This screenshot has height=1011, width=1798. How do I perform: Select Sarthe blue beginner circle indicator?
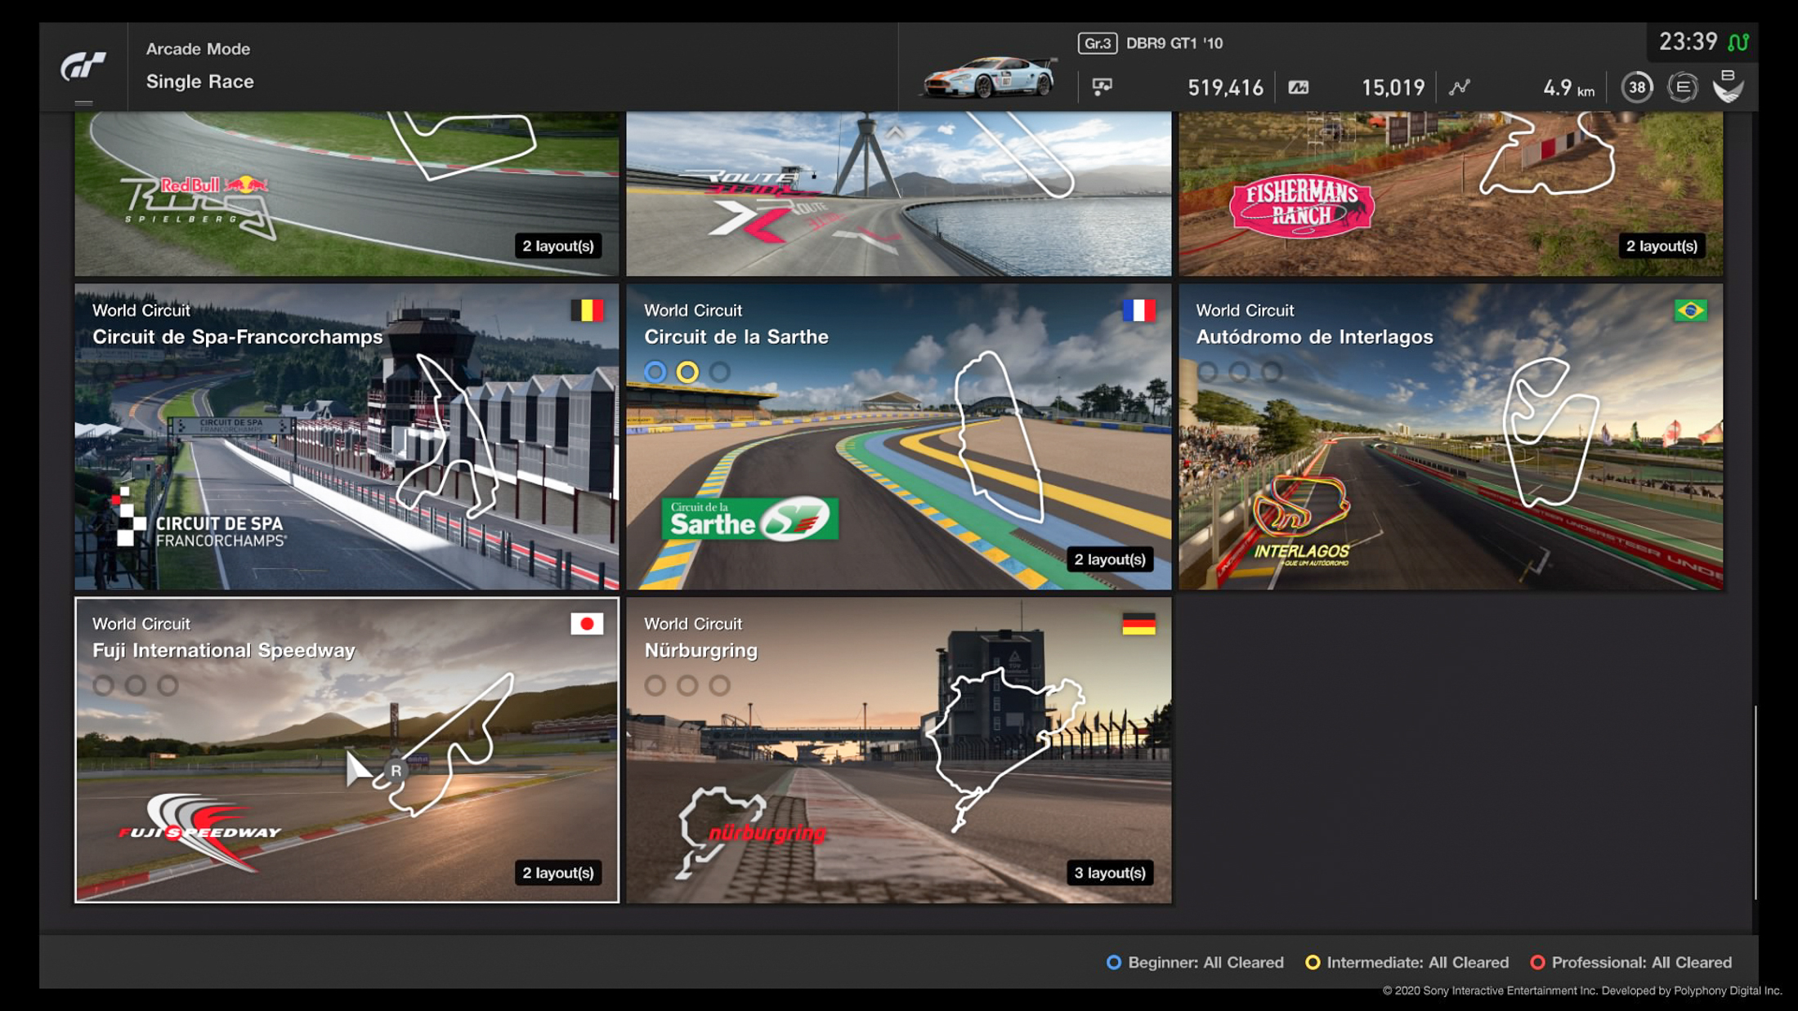pyautogui.click(x=655, y=372)
